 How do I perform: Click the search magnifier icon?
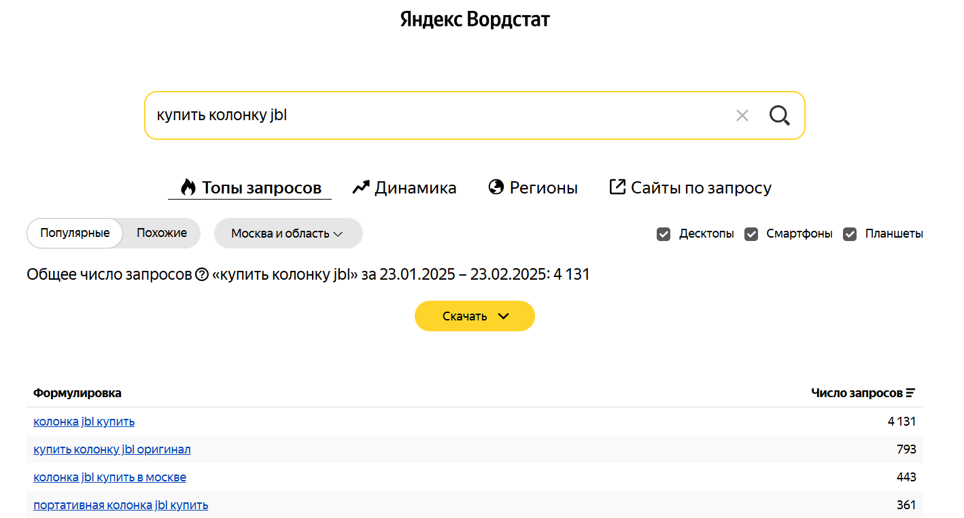point(779,115)
